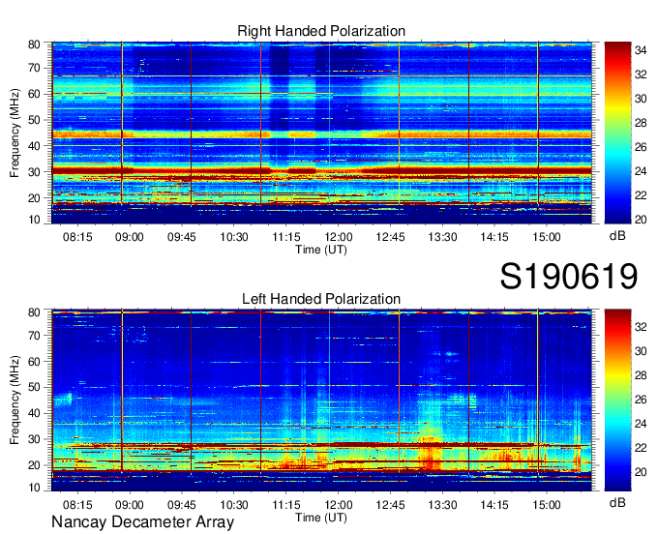
Task: Click 11:15 tick on Right Handed time axis
Action: [286, 237]
